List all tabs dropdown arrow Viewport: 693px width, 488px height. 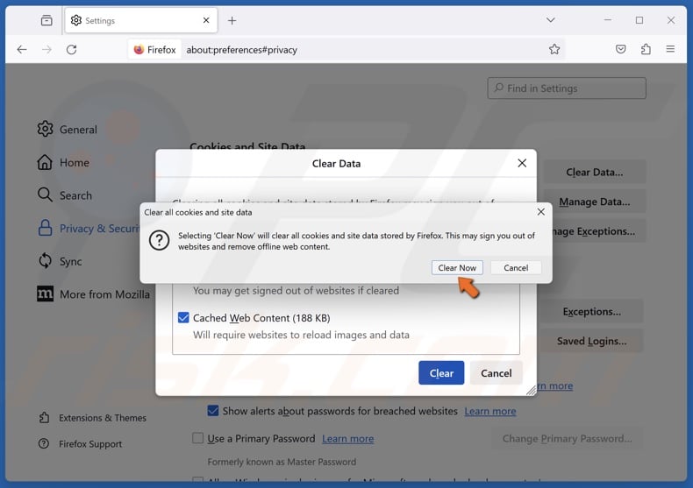click(x=550, y=20)
